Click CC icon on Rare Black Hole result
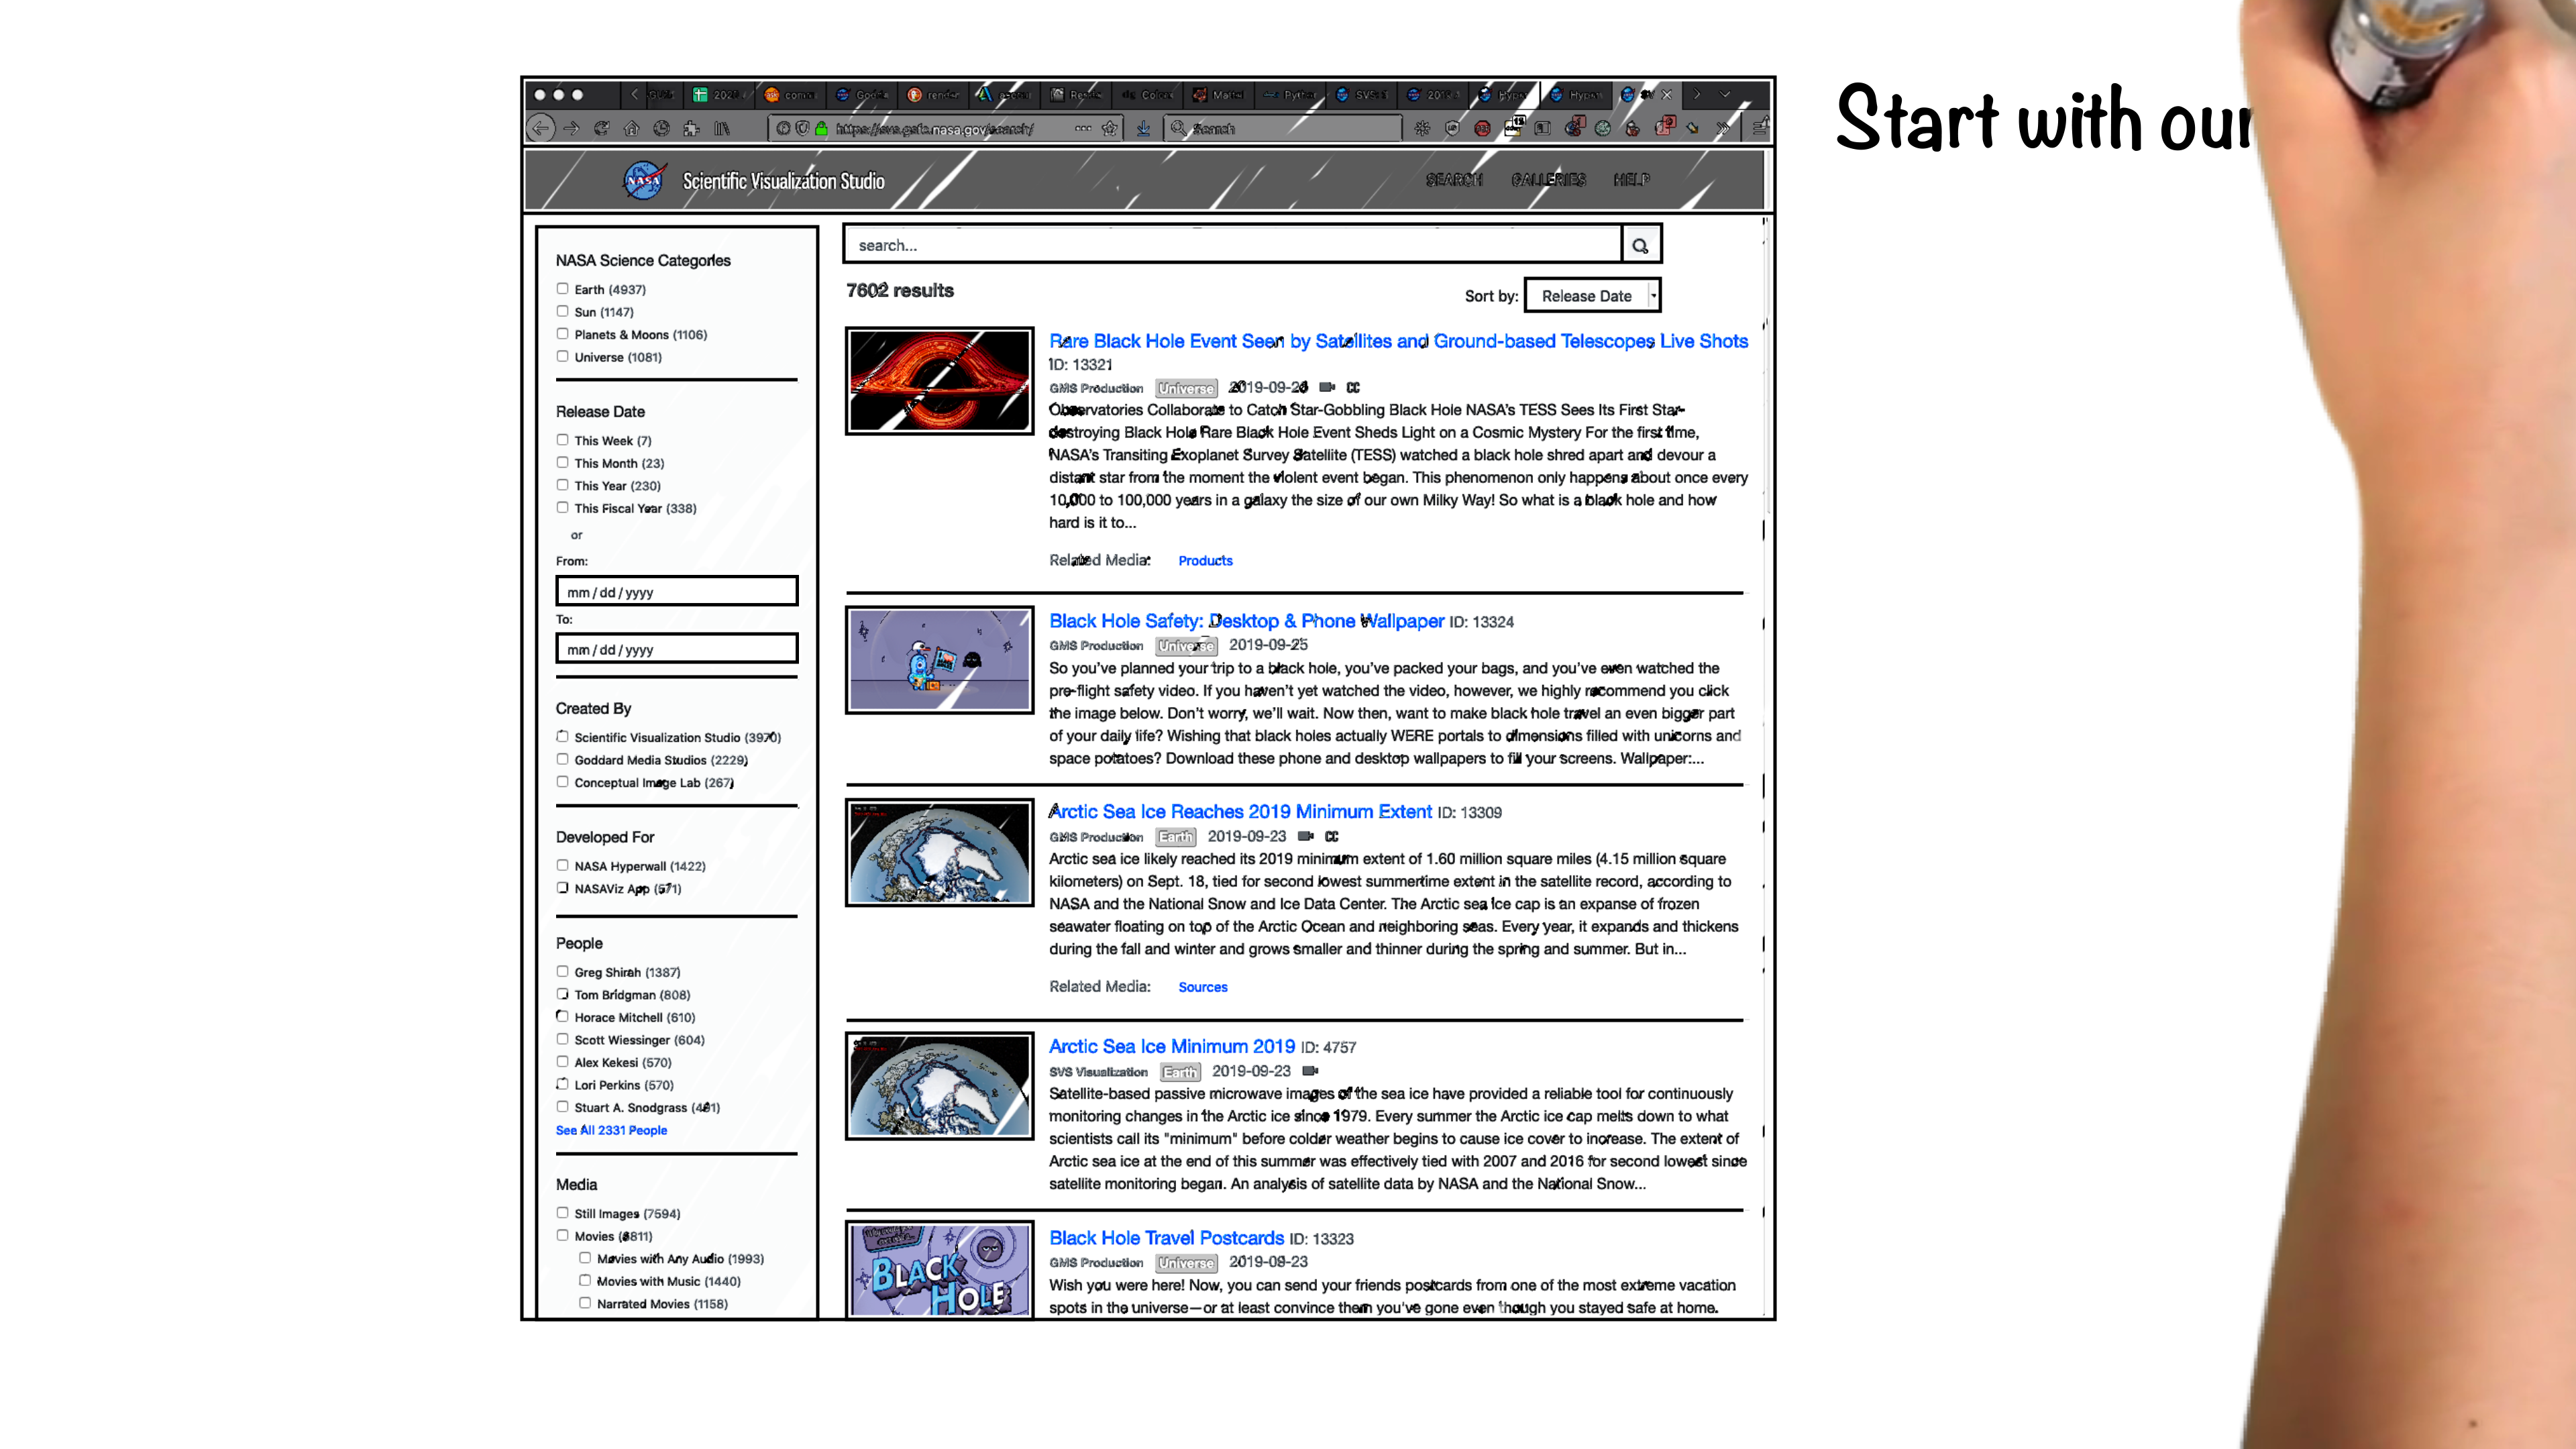2576x1449 pixels. (x=1353, y=387)
